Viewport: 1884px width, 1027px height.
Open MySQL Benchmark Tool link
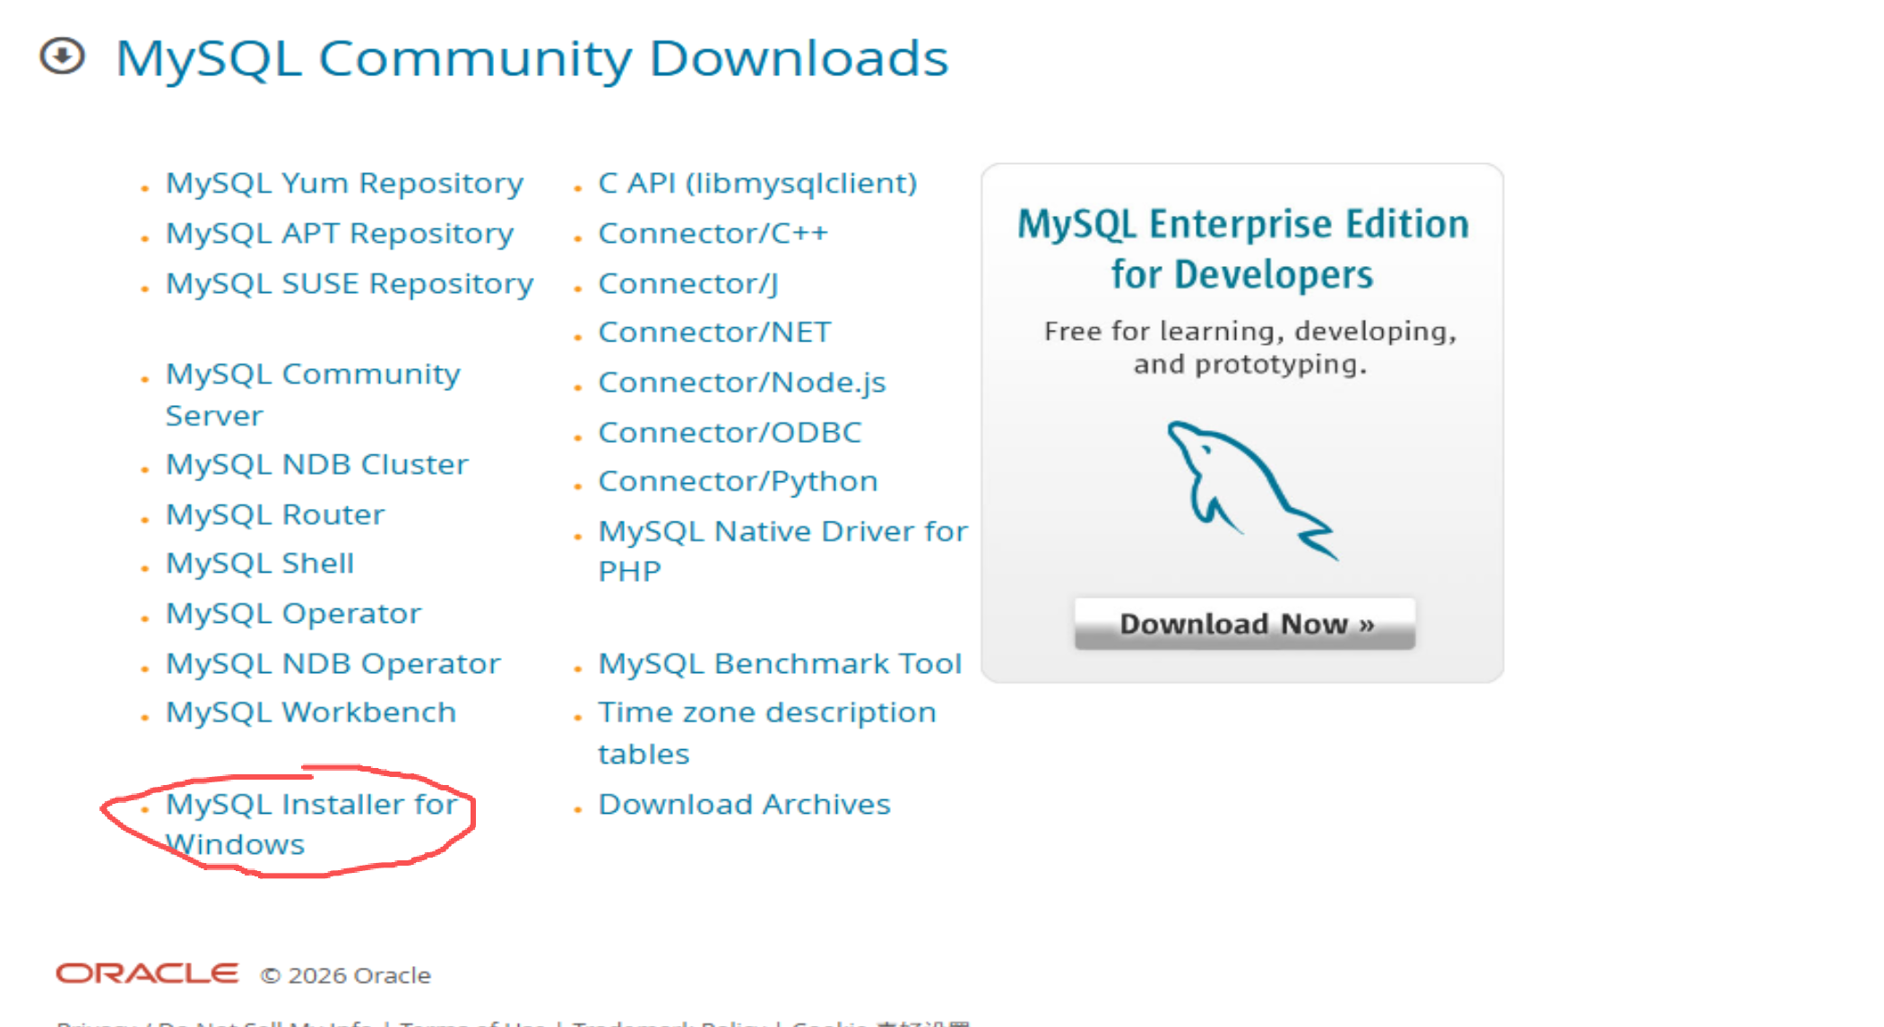coord(780,664)
